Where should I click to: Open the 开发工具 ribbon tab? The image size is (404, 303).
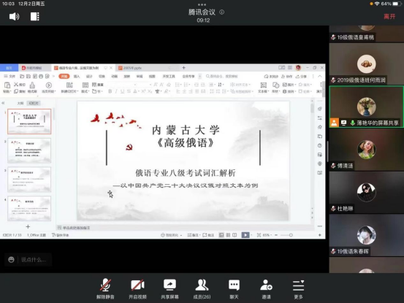(169, 76)
